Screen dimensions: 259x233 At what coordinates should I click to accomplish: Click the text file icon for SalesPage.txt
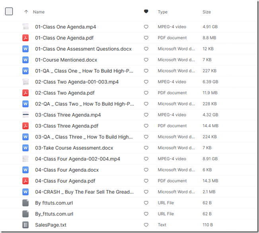(x=26, y=225)
